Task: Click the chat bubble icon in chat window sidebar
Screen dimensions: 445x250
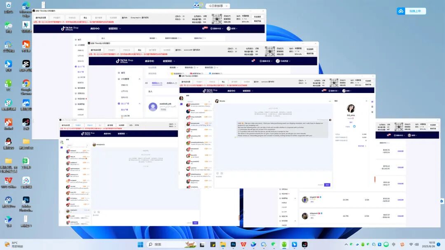Action: (181, 104)
